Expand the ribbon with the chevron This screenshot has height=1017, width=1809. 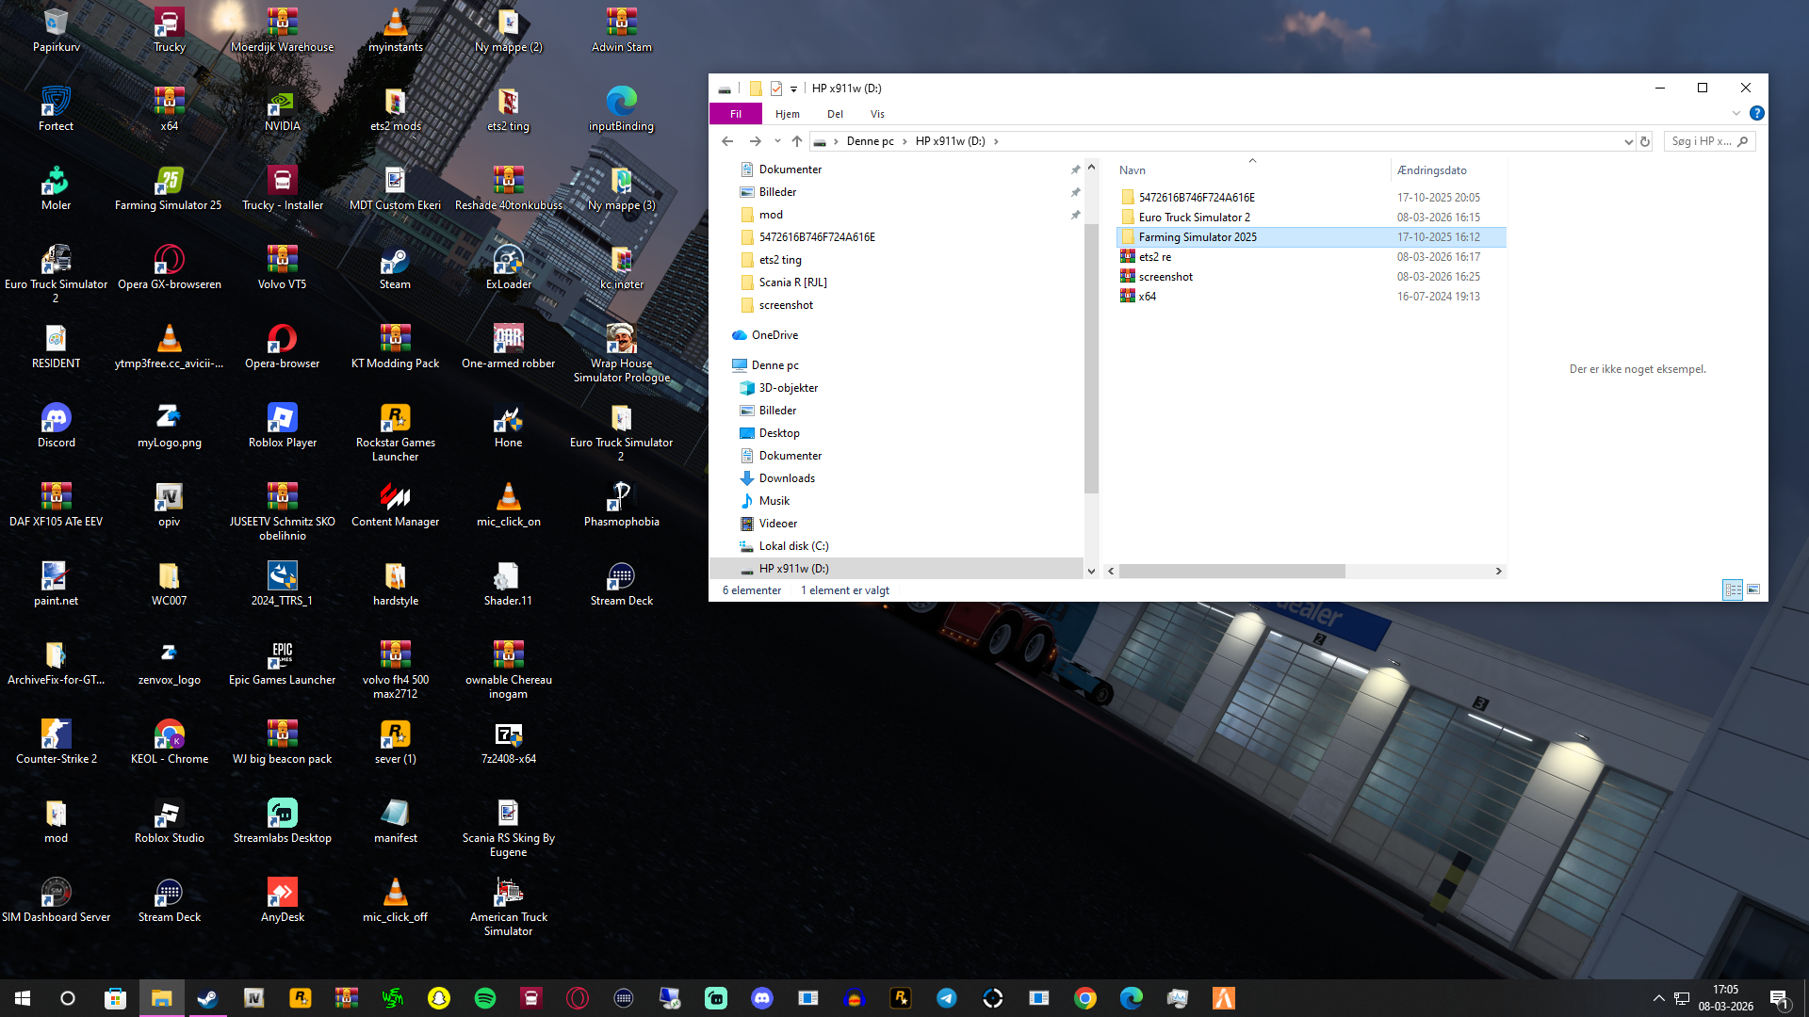click(1736, 113)
